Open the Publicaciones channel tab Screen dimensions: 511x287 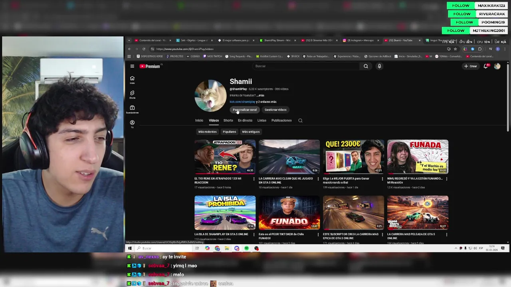tap(281, 120)
